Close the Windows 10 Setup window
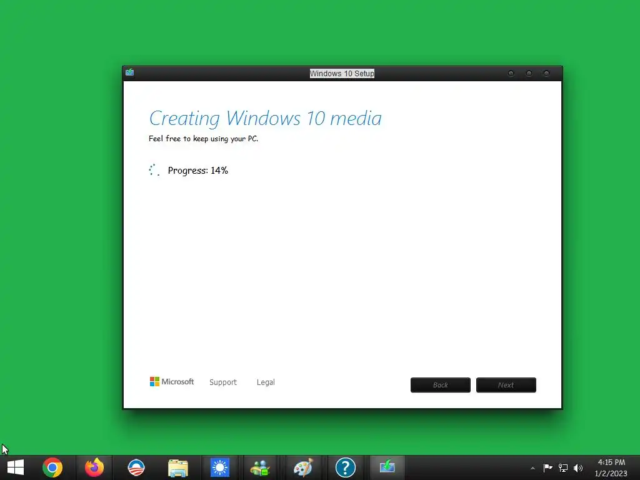The width and height of the screenshot is (640, 480). pos(546,74)
